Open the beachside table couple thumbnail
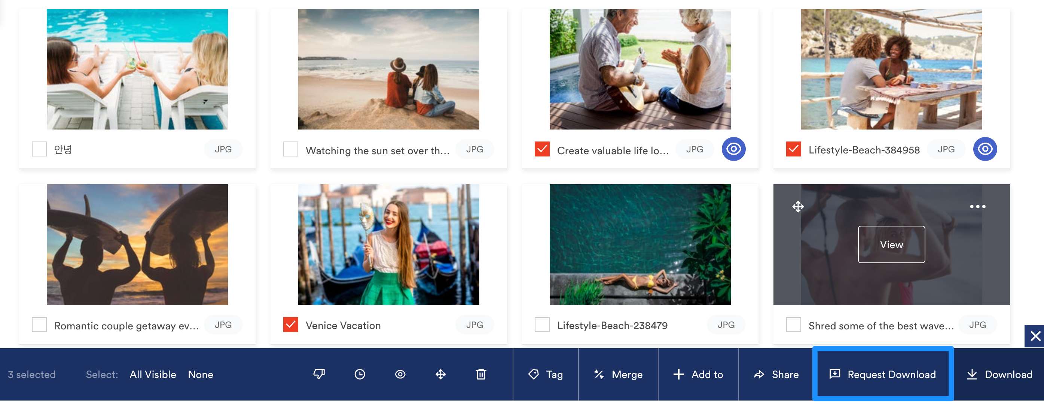 891,69
